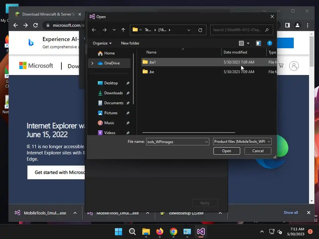Click the pin icon next to Pictures
The height and width of the screenshot is (239, 319).
pos(128,113)
